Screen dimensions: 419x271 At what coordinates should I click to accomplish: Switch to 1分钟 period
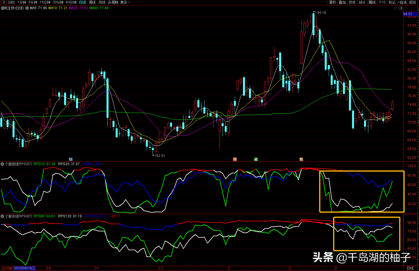point(22,2)
